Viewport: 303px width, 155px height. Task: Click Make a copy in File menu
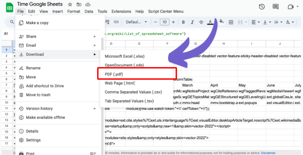[x=37, y=23]
